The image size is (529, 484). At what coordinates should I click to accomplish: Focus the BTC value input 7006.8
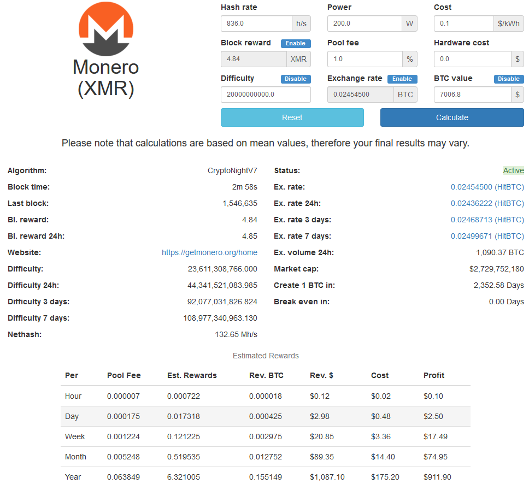click(x=473, y=95)
